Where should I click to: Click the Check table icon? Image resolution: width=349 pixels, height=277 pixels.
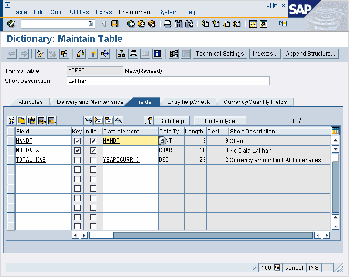81,53
